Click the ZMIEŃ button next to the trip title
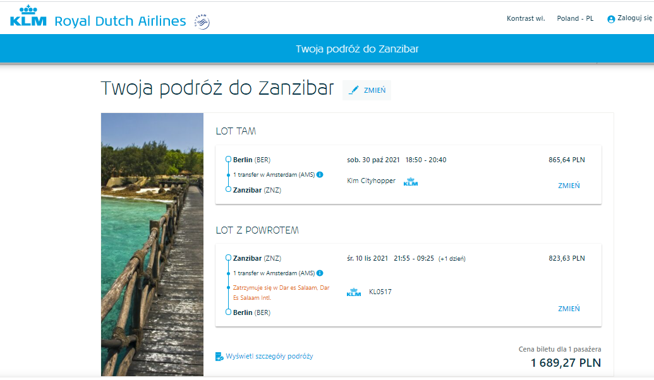The height and width of the screenshot is (380, 654). (366, 90)
